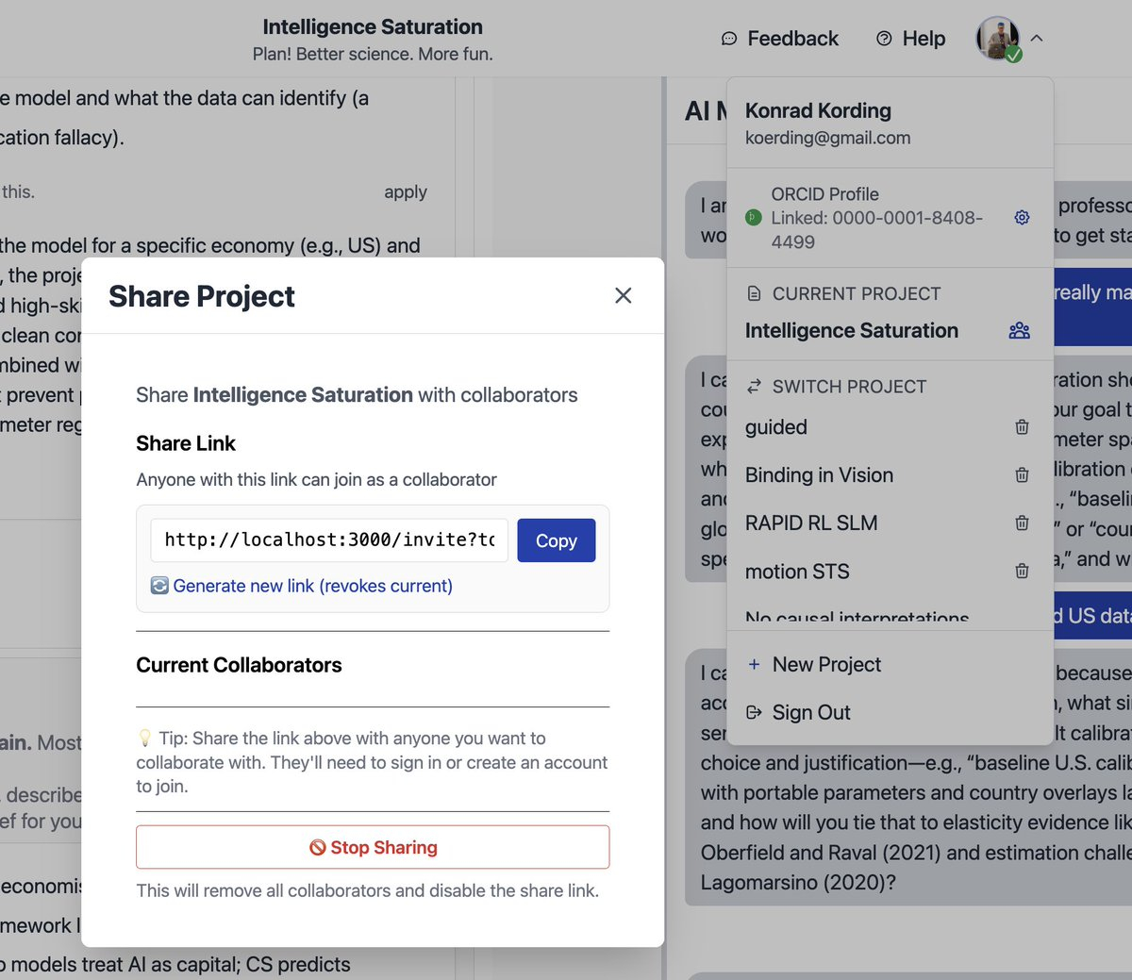Open the Feedback option in header
This screenshot has height=980, width=1132.
(780, 39)
